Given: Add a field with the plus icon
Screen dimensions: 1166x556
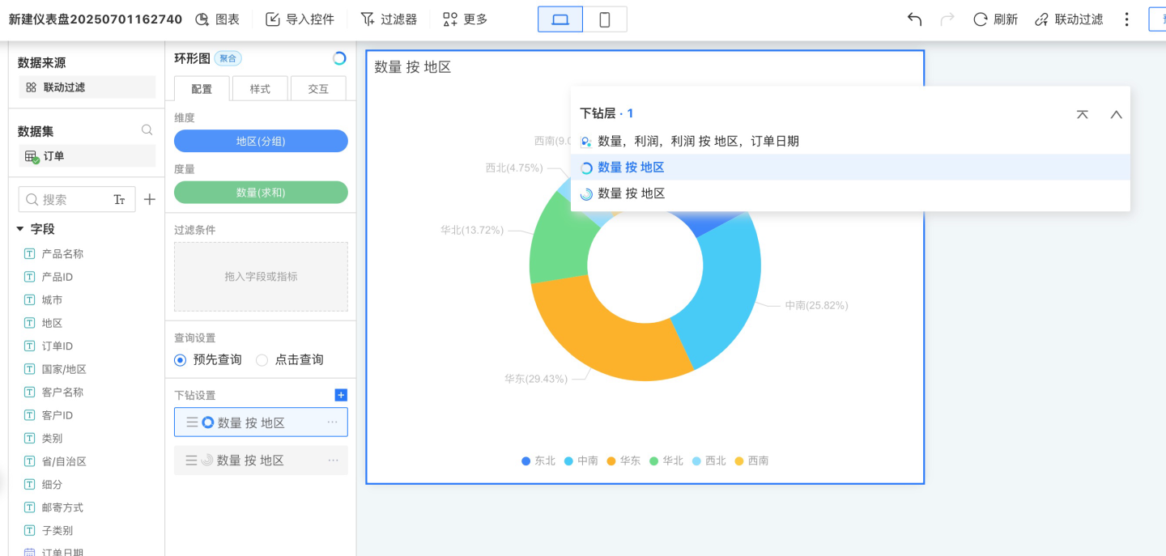Looking at the screenshot, I should (x=149, y=200).
